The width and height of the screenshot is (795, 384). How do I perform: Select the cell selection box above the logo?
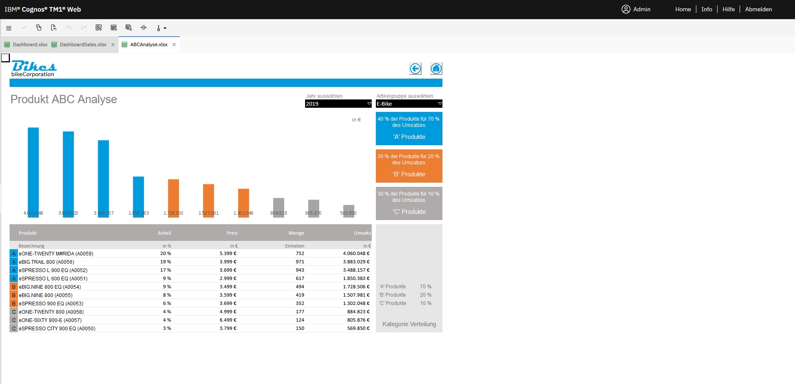pyautogui.click(x=5, y=58)
